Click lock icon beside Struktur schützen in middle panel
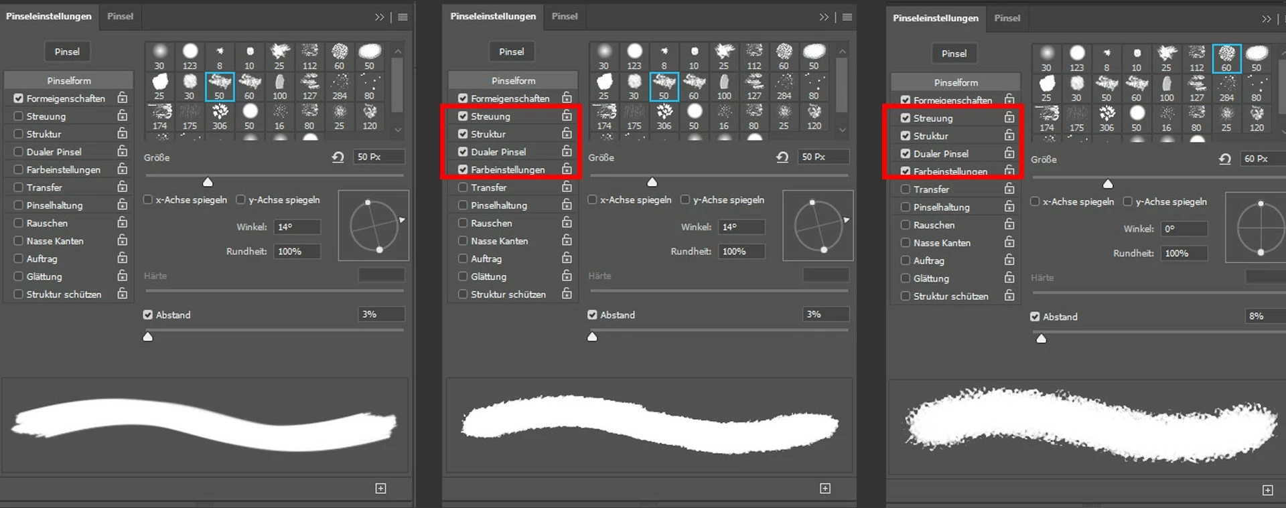This screenshot has width=1286, height=508. (567, 293)
